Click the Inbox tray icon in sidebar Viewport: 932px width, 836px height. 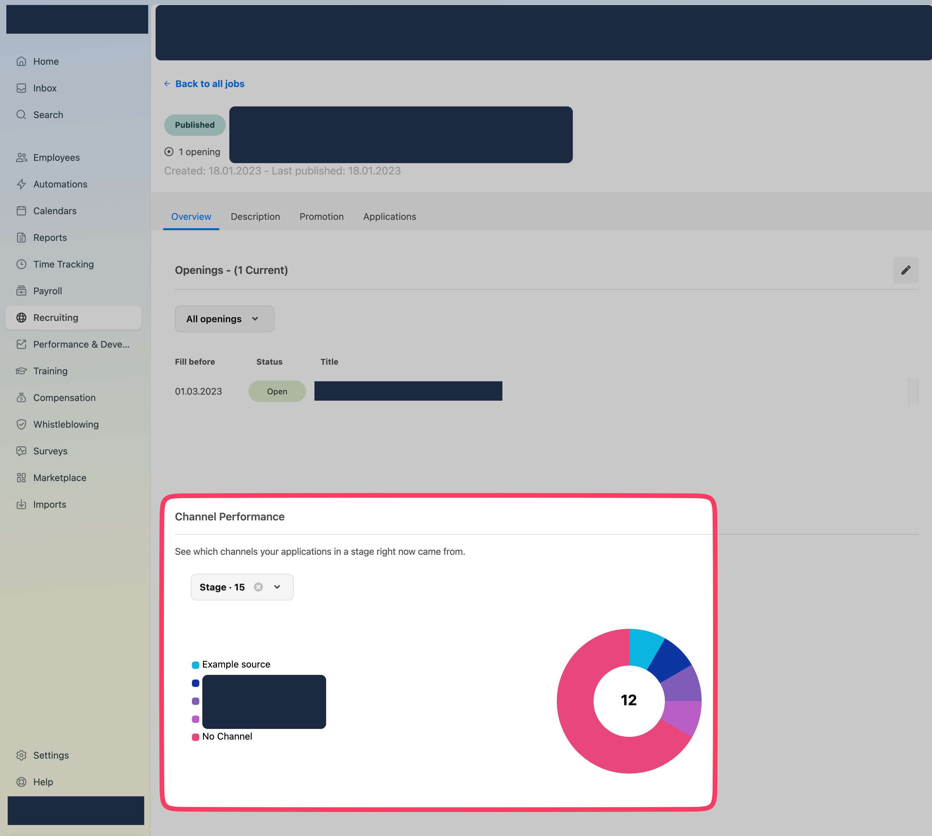21,88
